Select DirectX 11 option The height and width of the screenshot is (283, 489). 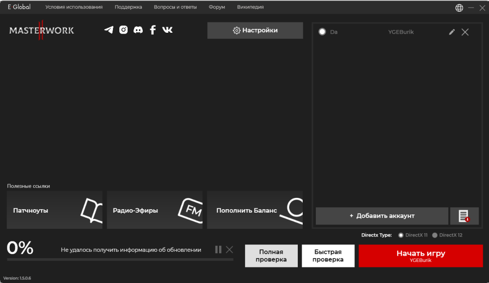(x=401, y=235)
